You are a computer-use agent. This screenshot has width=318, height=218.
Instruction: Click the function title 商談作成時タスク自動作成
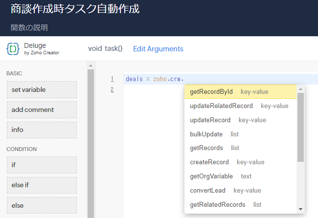click(x=75, y=9)
